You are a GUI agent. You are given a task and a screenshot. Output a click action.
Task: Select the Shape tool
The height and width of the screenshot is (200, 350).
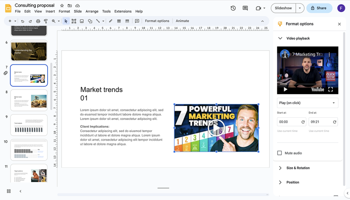pos(90,21)
